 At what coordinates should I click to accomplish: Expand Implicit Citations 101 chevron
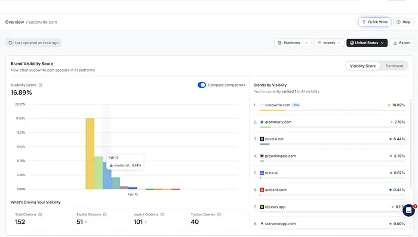[146, 222]
